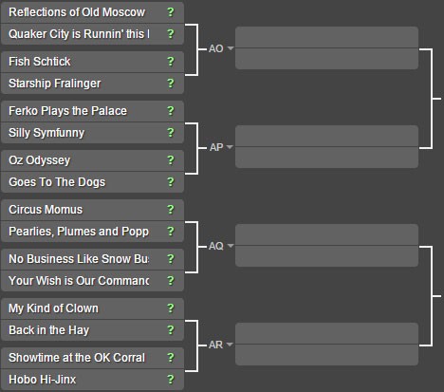Click the question mark next to Oz Odyssey
The height and width of the screenshot is (392, 444).
(x=171, y=160)
